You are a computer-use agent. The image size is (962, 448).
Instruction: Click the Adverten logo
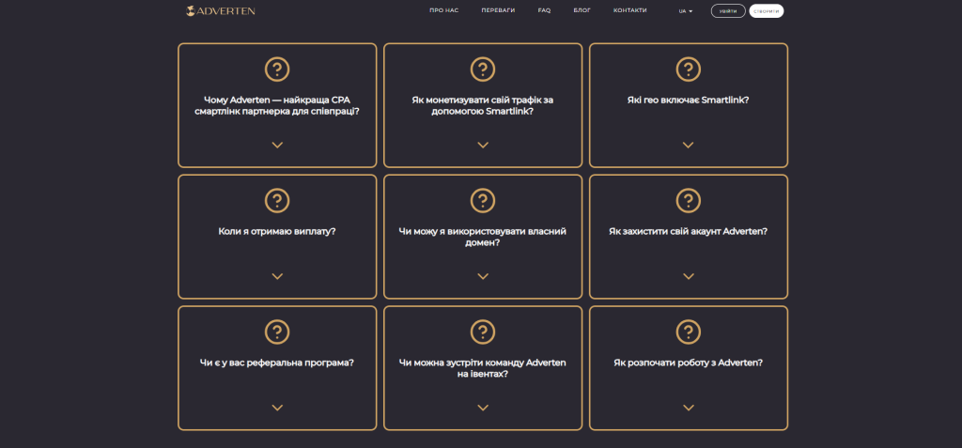(221, 11)
